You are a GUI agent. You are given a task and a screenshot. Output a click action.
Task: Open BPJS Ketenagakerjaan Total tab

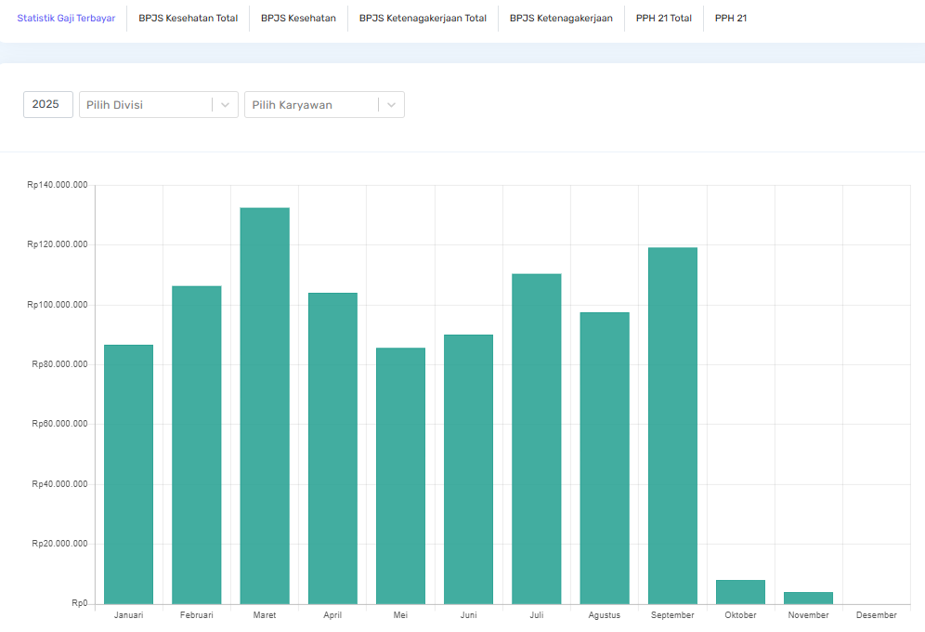click(x=423, y=19)
